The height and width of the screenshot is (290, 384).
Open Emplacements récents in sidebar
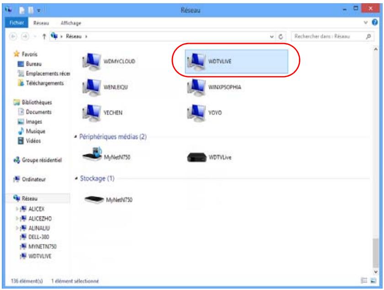click(x=48, y=74)
